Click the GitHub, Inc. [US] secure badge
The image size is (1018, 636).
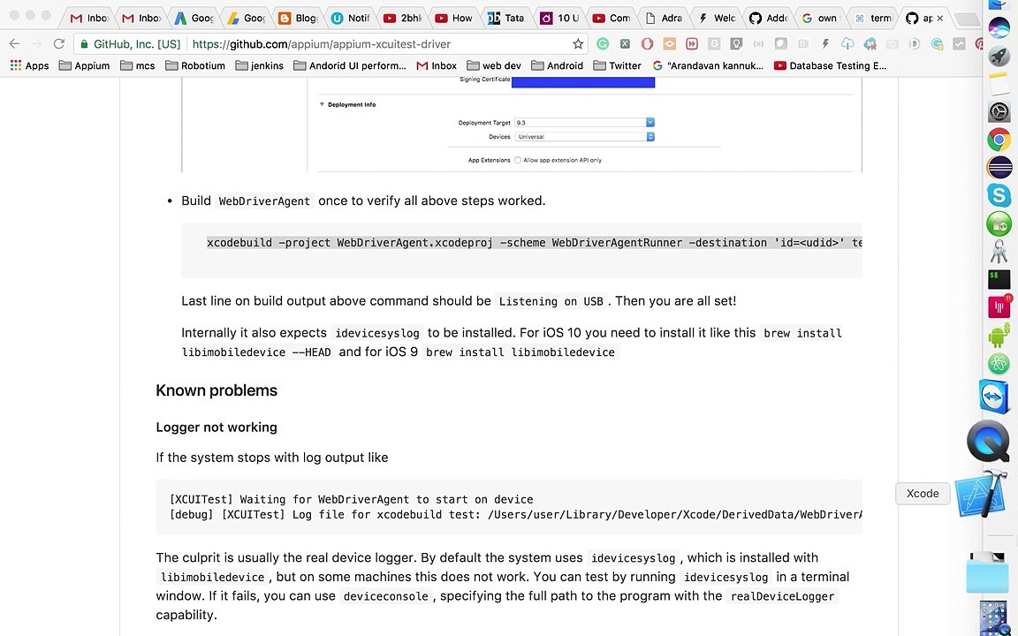pos(130,44)
